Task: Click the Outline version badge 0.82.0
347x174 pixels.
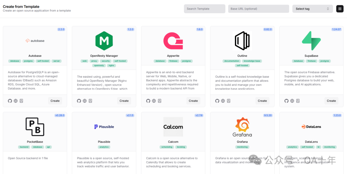Action: click(x=268, y=29)
